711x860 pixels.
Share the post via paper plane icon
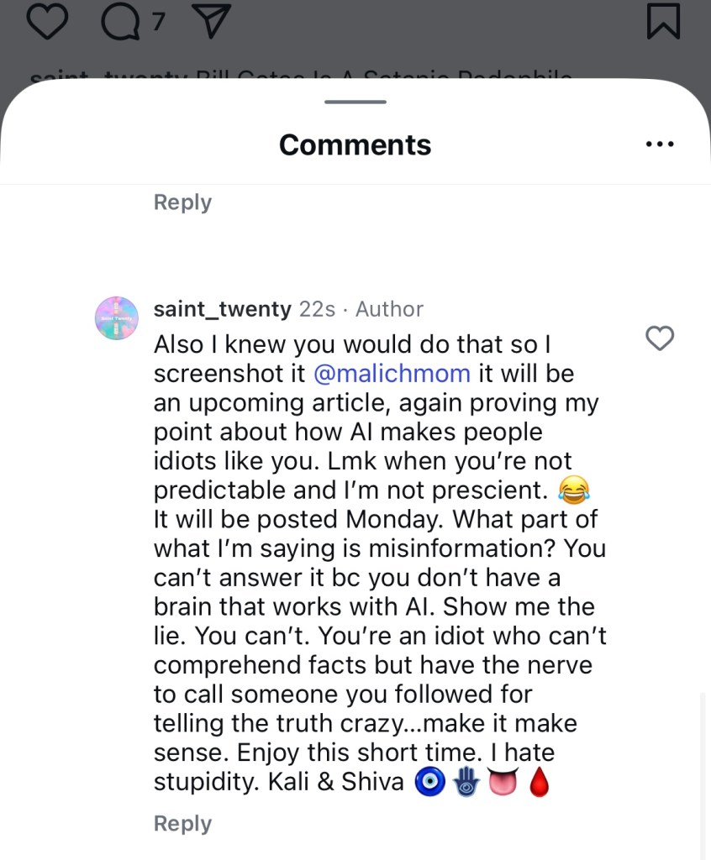point(206,22)
